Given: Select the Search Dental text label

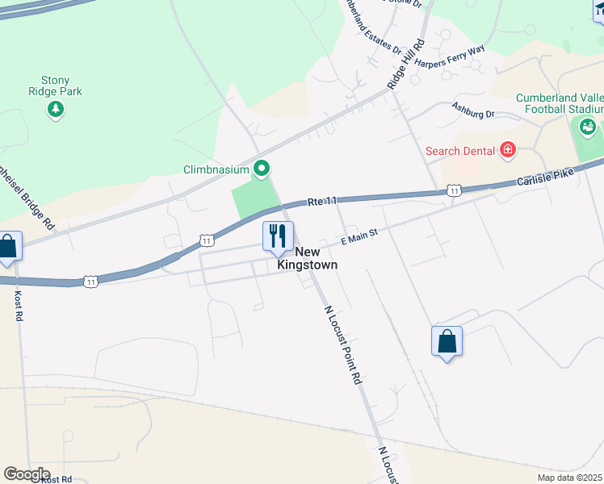Looking at the screenshot, I should (460, 151).
